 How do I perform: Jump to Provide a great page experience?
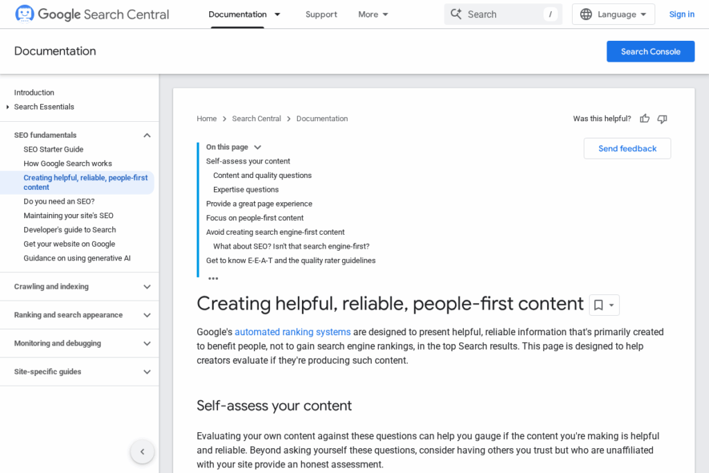(259, 204)
